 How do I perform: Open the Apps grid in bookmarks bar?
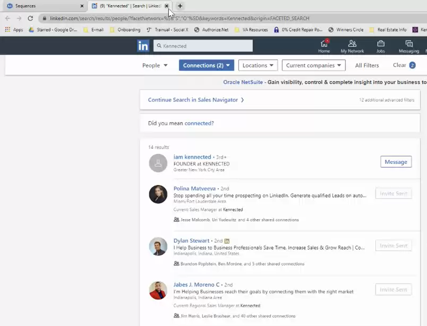point(14,30)
